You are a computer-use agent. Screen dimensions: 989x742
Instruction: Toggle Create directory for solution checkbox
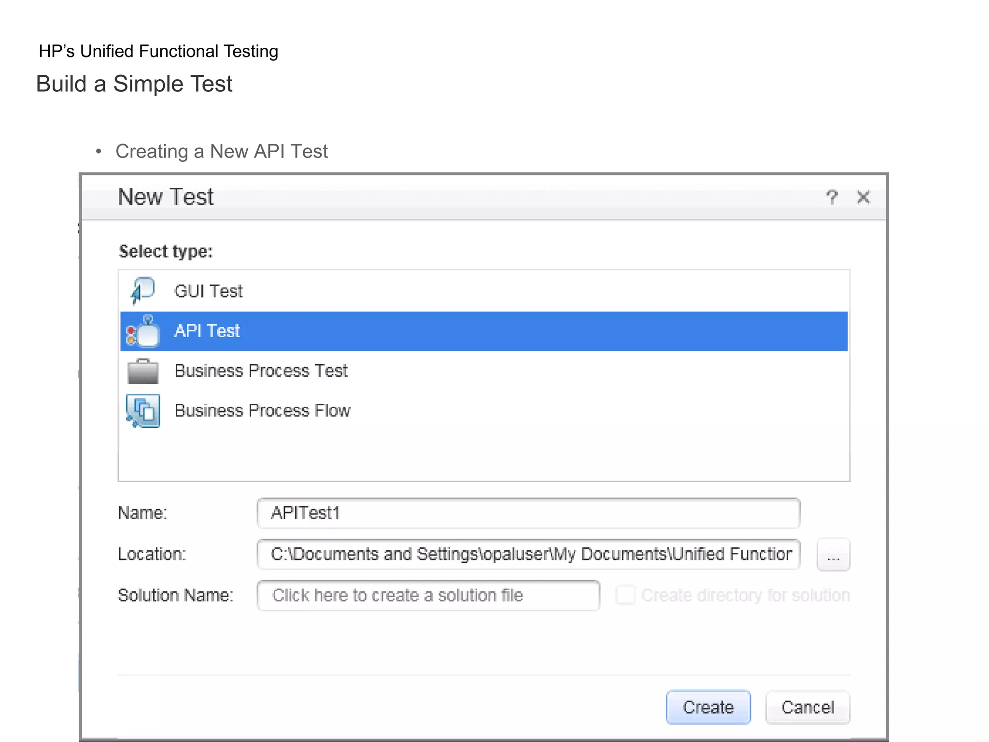(625, 595)
